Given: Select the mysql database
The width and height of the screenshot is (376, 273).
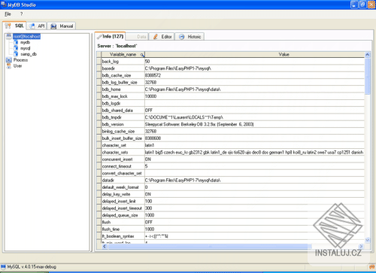Looking at the screenshot, I should [x=26, y=48].
